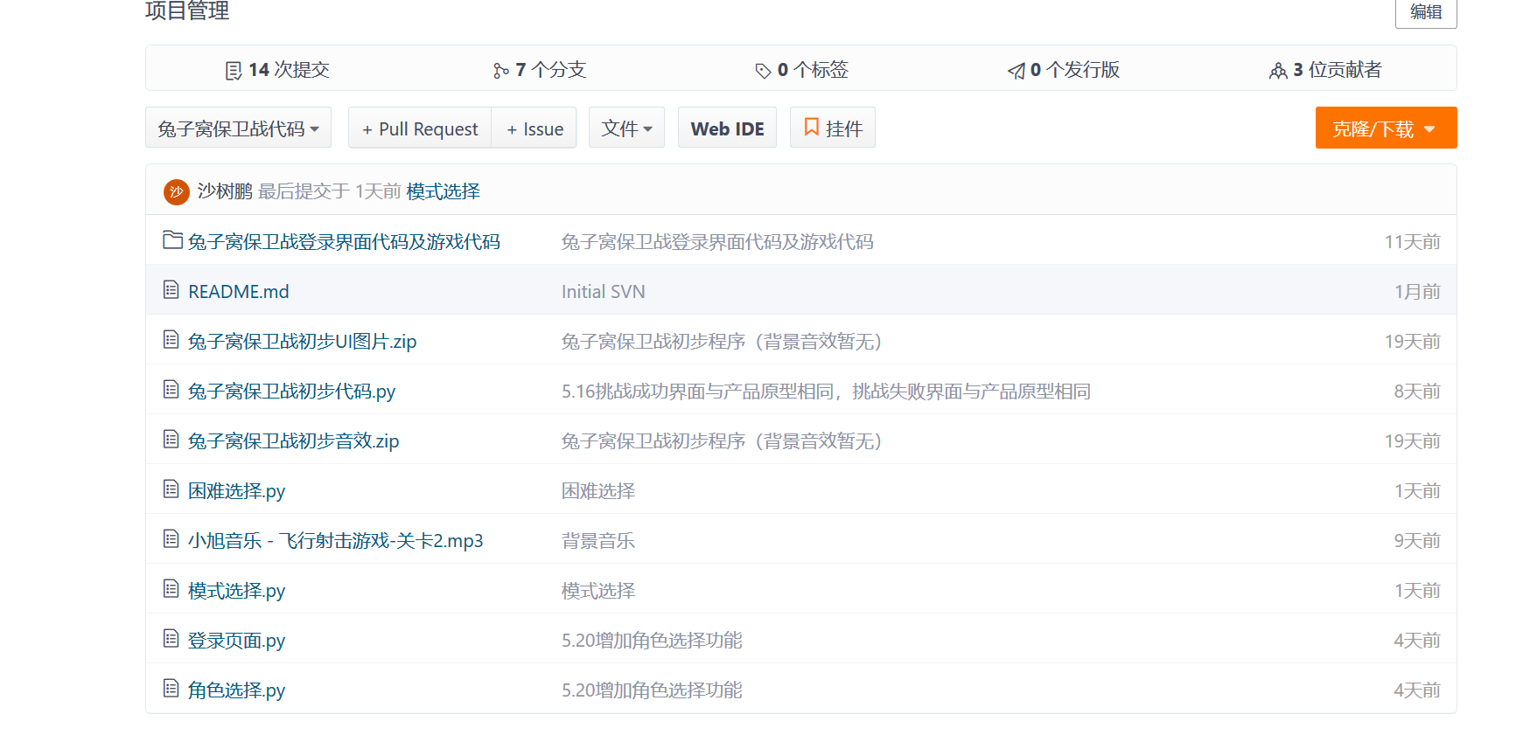This screenshot has height=742, width=1530.
Task: Open the 沙树鹏 author profile link
Action: pos(225,191)
